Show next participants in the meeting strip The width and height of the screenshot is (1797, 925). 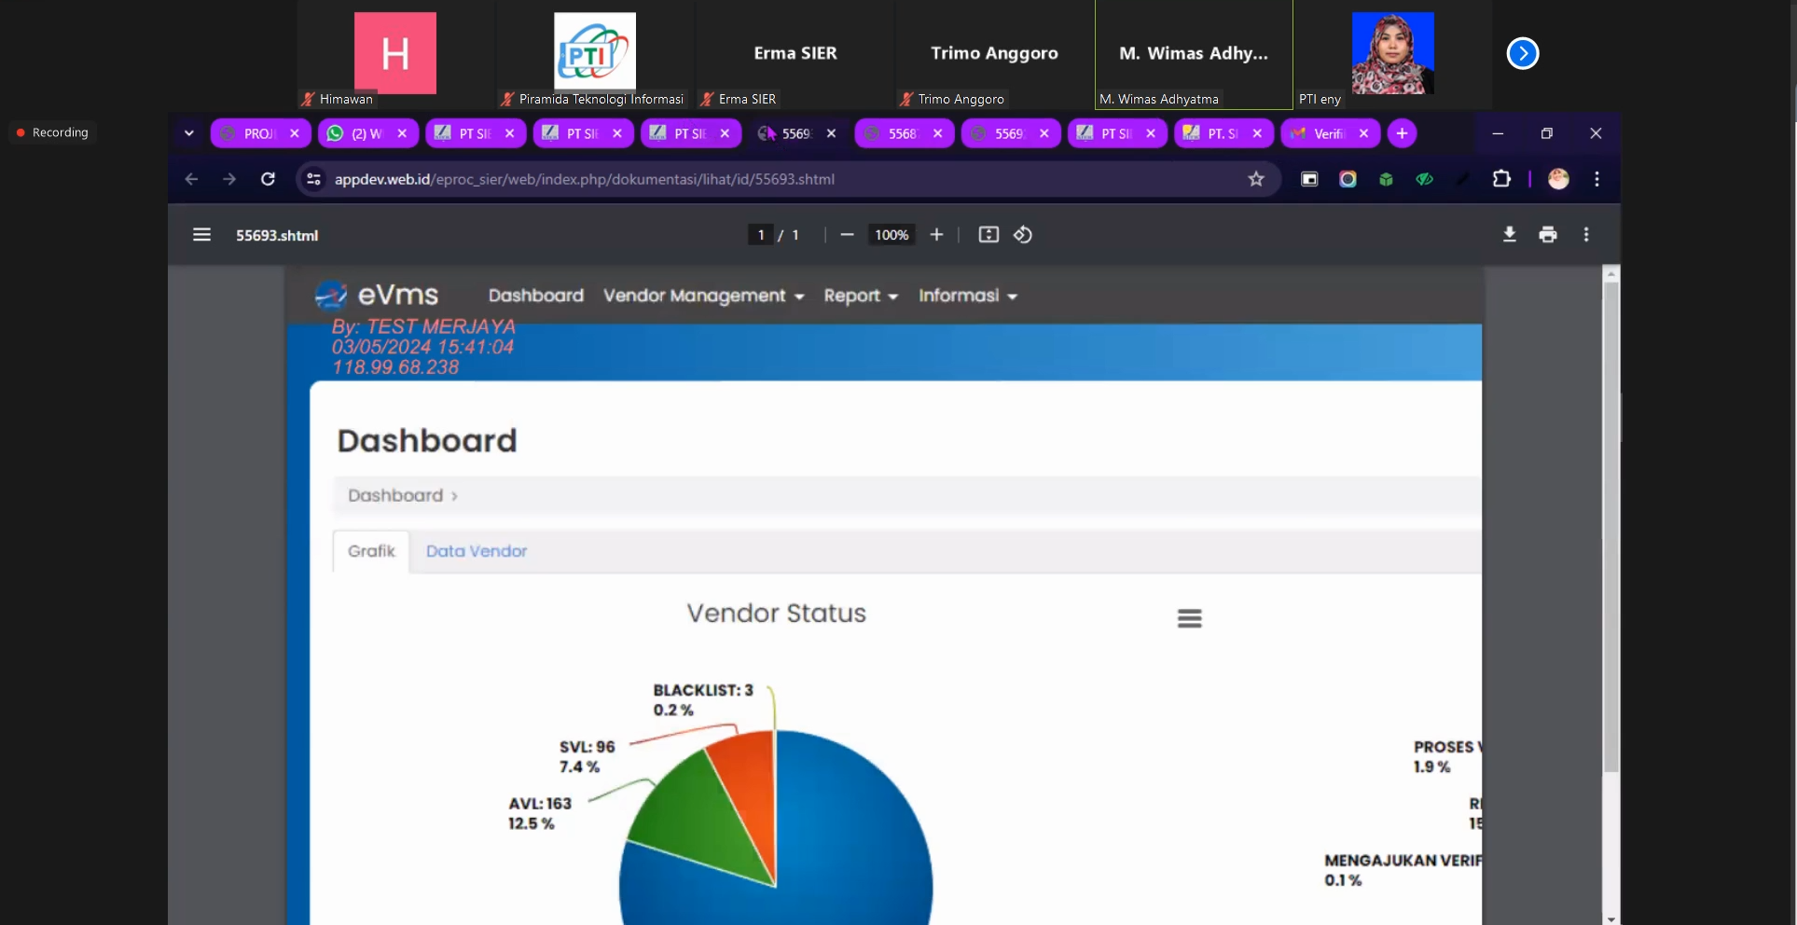coord(1522,53)
